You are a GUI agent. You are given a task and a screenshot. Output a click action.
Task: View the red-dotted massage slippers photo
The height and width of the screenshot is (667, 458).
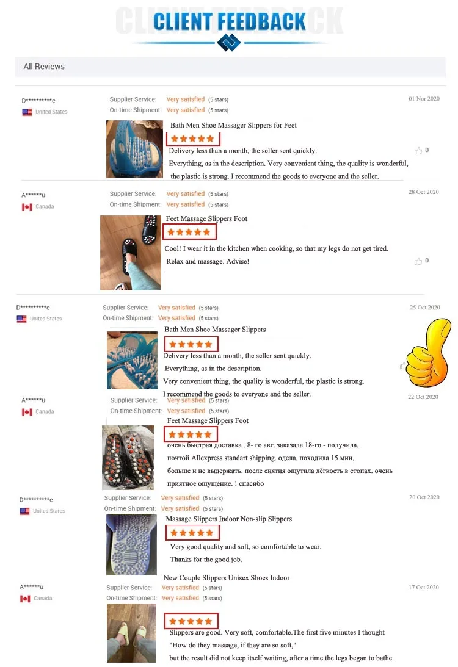pos(128,457)
